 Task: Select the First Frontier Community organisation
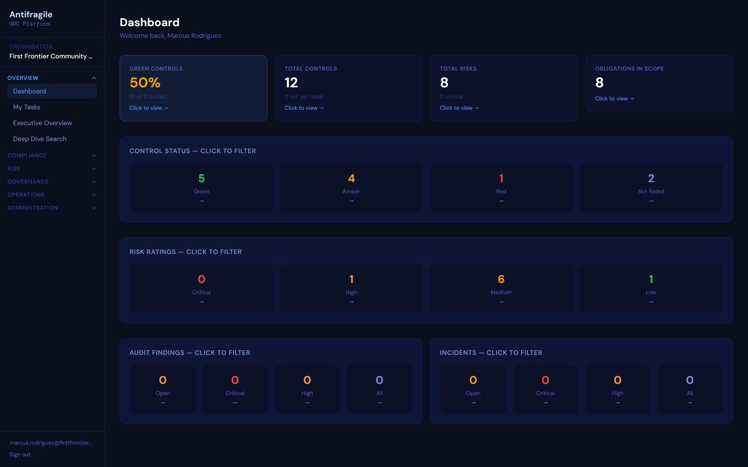(51, 56)
